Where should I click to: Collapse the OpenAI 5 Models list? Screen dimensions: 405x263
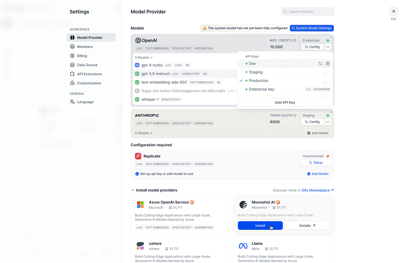[144, 58]
